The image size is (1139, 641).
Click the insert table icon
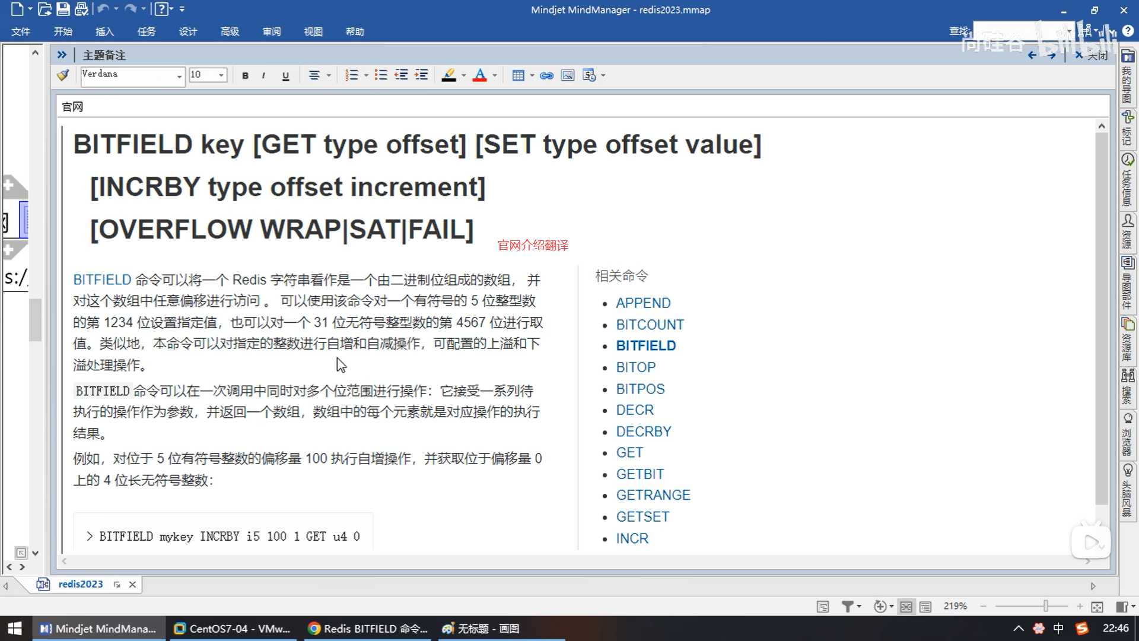(518, 75)
